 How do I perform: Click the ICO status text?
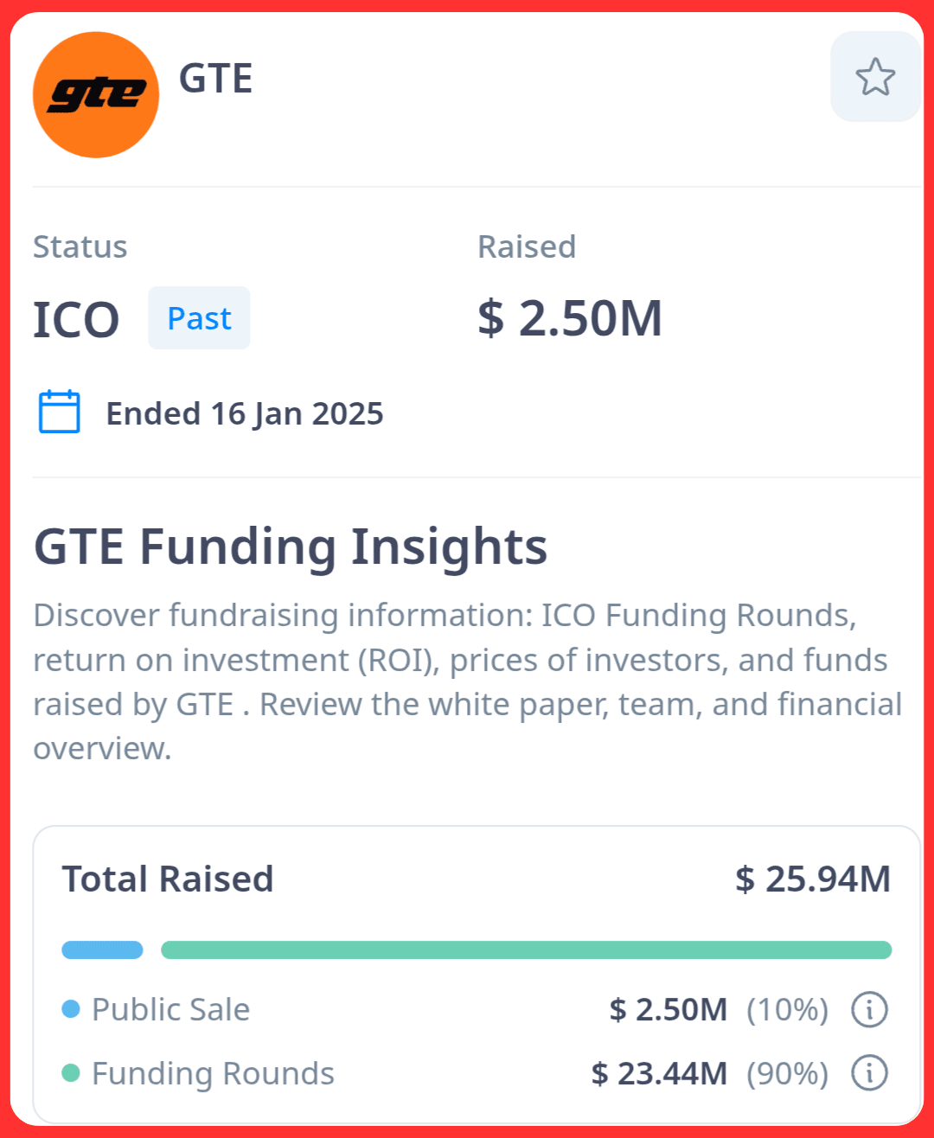(x=76, y=320)
